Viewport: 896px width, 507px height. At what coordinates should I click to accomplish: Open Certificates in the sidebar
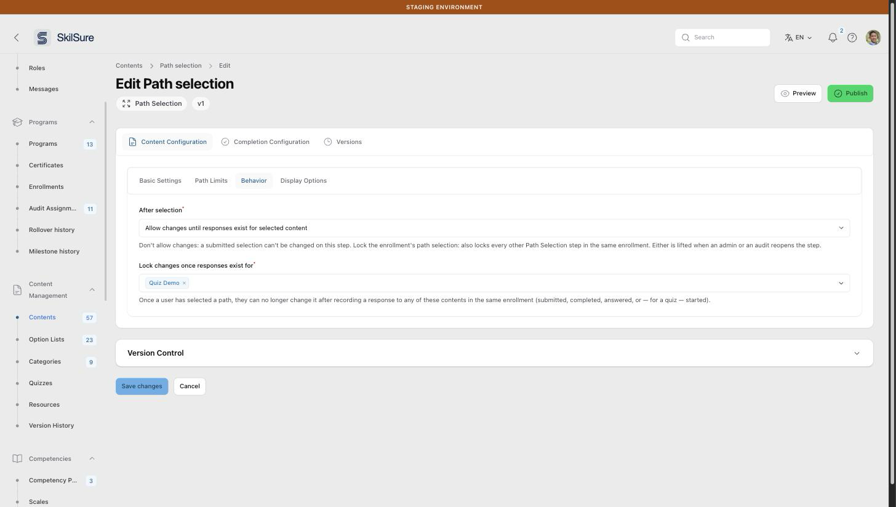click(x=46, y=166)
